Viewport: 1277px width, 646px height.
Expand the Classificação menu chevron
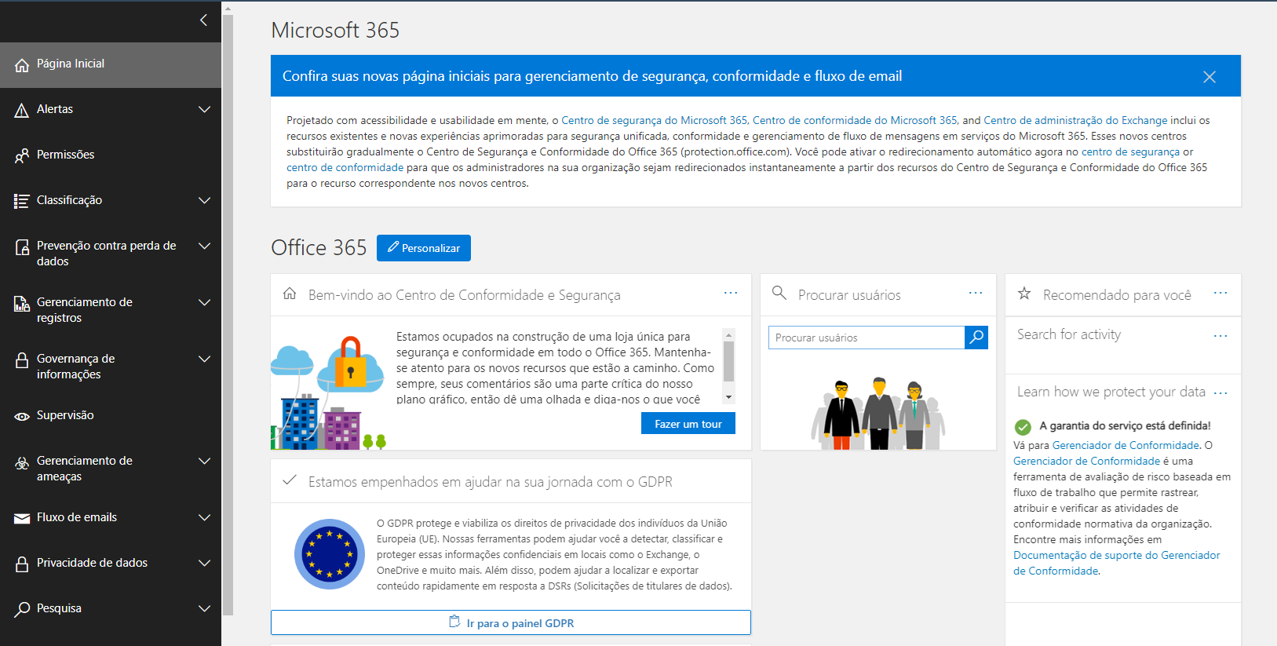click(205, 200)
